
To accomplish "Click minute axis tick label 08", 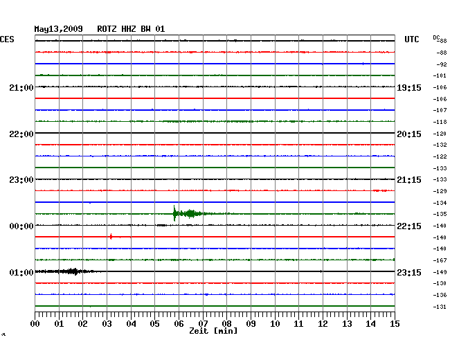I will pos(226,324).
